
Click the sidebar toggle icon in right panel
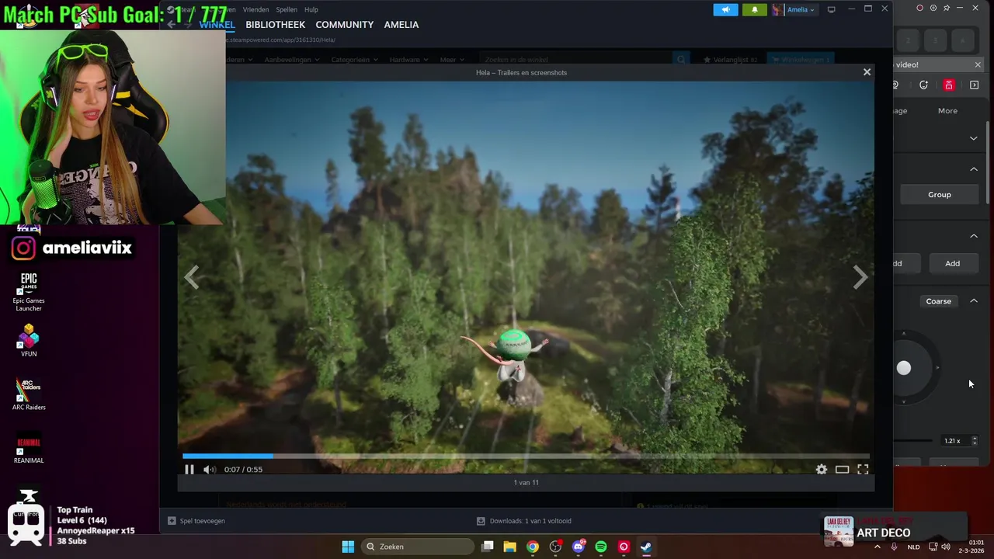pos(975,85)
